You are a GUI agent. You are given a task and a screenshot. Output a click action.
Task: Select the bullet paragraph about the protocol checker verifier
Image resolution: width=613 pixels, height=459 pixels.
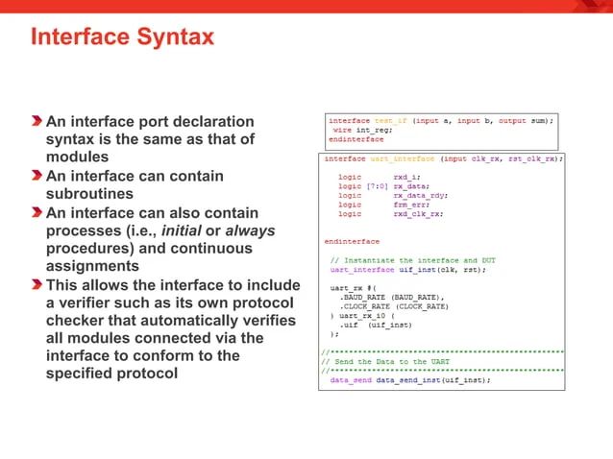click(173, 329)
